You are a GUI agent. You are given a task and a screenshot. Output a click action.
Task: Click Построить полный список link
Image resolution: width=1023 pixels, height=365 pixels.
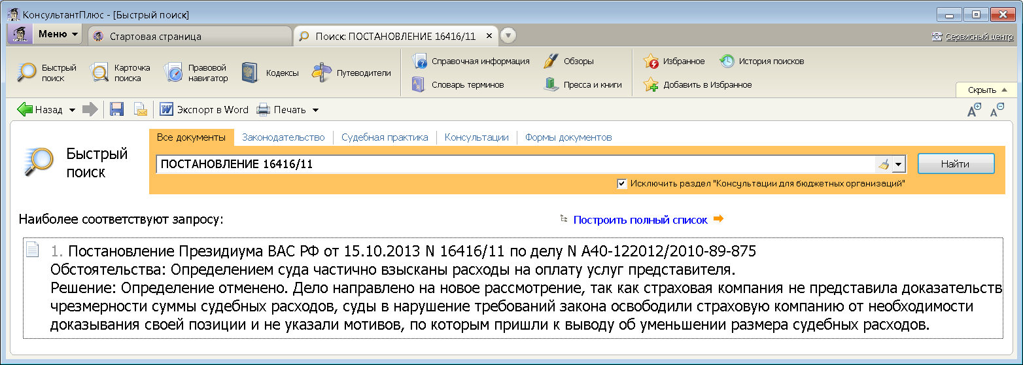[640, 220]
